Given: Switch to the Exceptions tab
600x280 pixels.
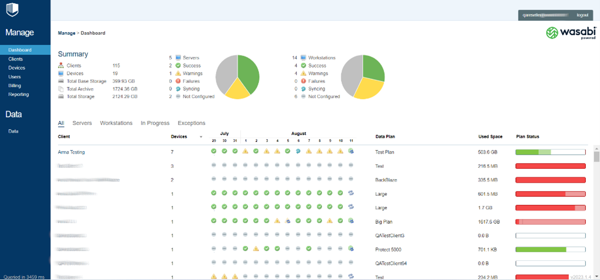Looking at the screenshot, I should [191, 123].
